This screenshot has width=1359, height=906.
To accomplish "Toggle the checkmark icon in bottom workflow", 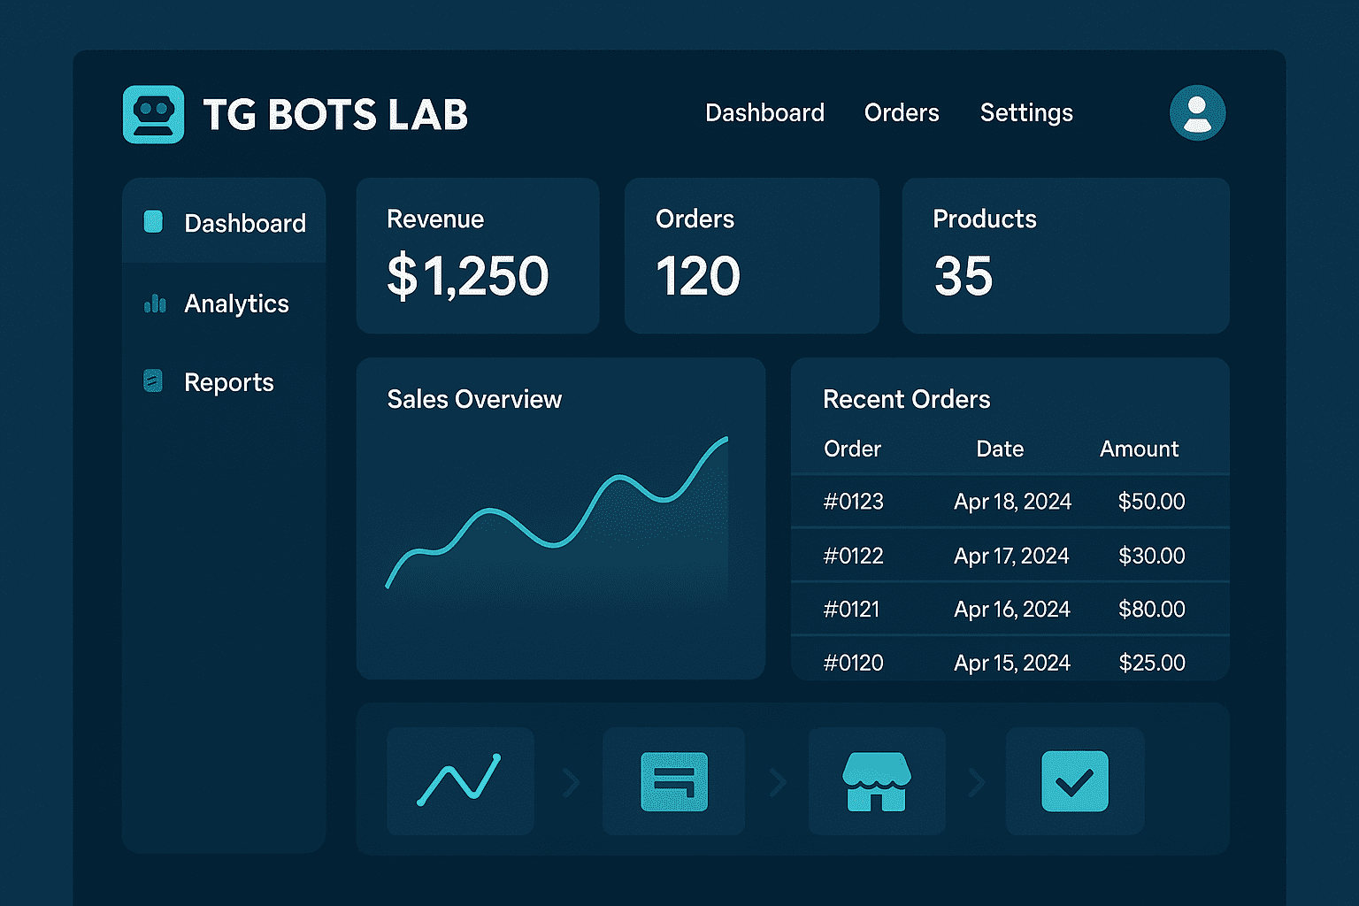I will [1075, 781].
